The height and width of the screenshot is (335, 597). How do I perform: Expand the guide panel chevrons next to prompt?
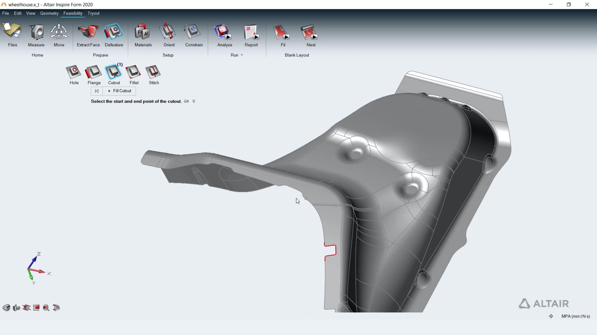coord(193,101)
